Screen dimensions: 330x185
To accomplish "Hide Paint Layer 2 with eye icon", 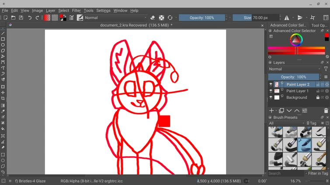I will pos(271,85).
